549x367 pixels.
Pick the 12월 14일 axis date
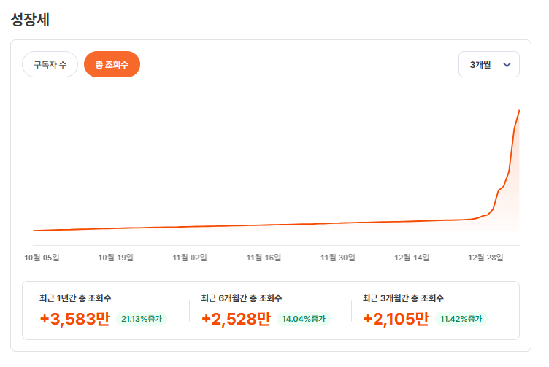tap(412, 257)
